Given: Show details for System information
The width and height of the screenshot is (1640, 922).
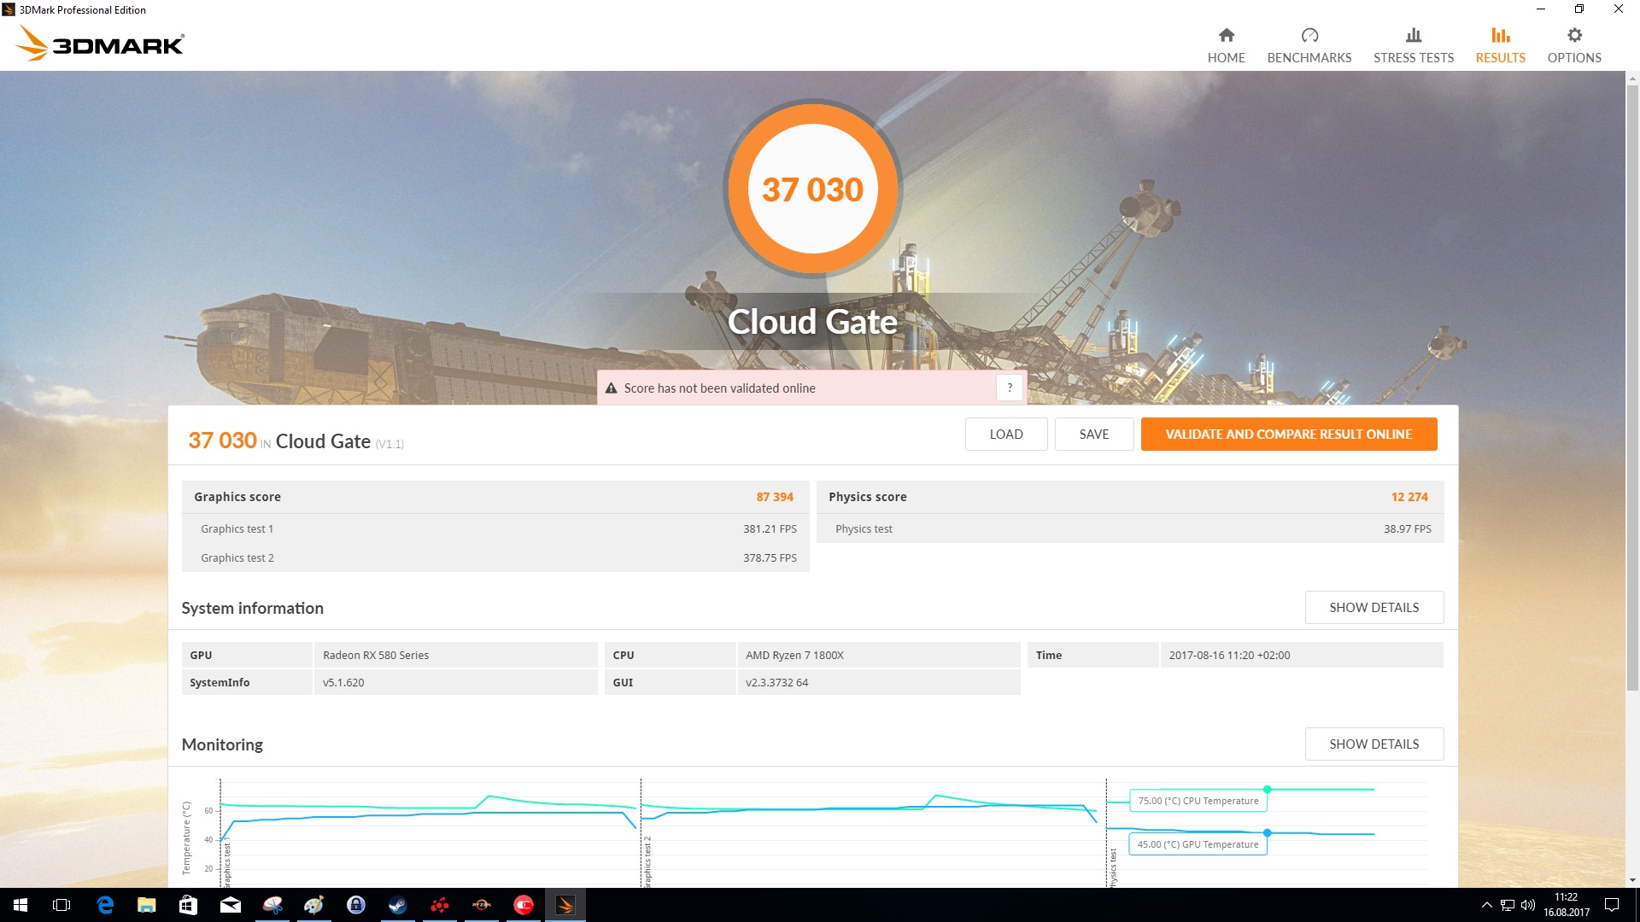Looking at the screenshot, I should click(1373, 607).
